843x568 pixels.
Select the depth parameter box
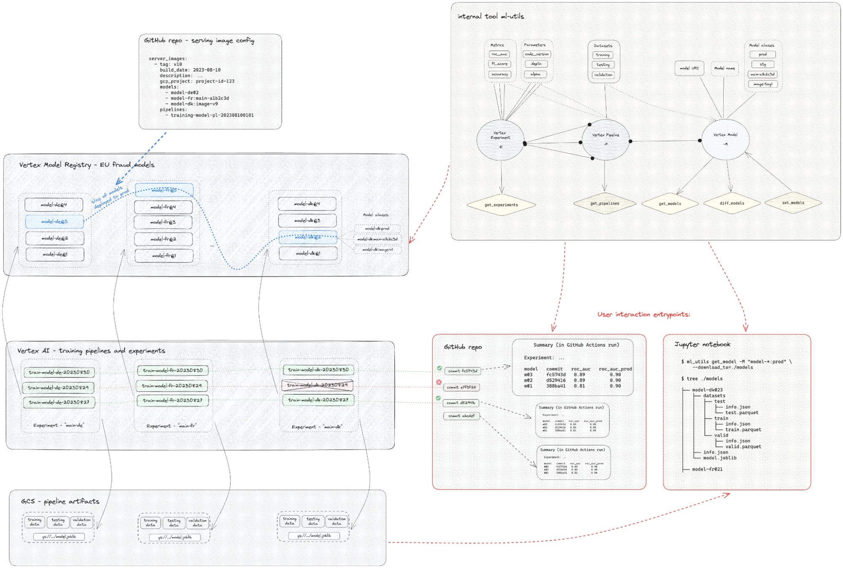536,64
